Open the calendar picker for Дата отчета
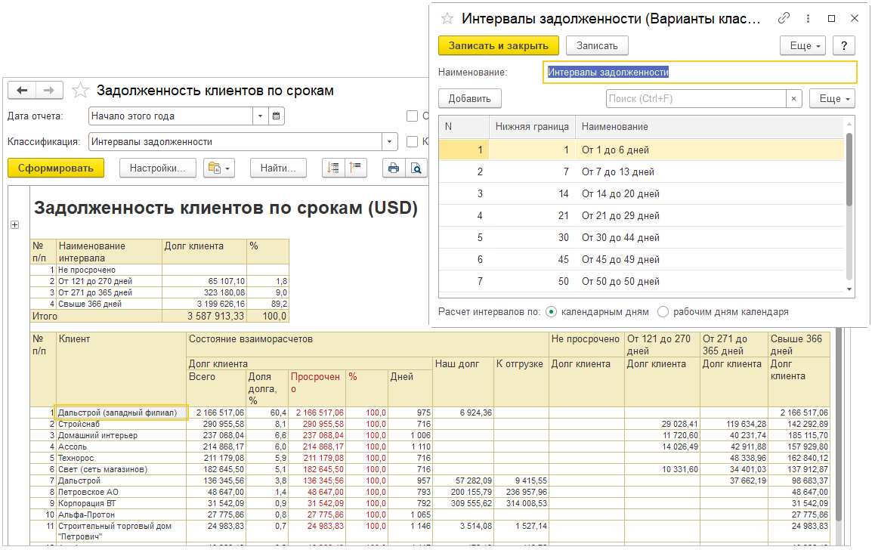 click(277, 116)
